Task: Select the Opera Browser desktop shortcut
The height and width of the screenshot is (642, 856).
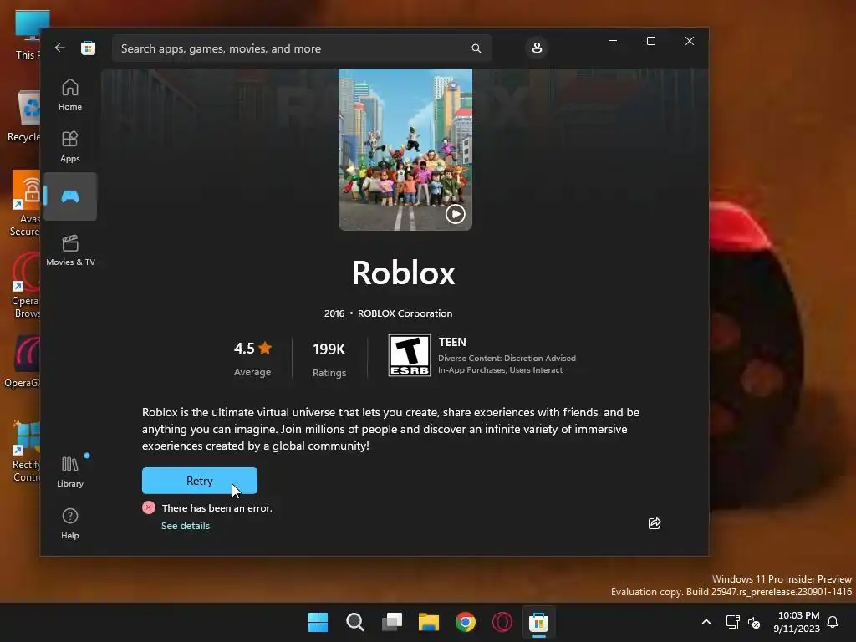Action: [x=25, y=286]
